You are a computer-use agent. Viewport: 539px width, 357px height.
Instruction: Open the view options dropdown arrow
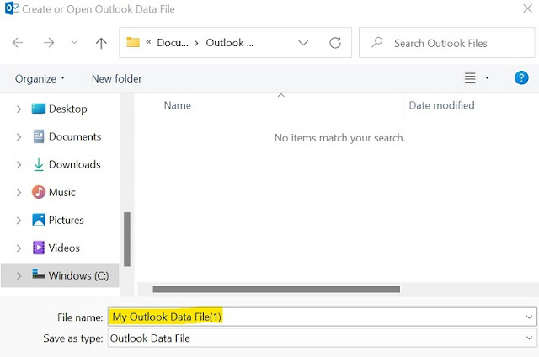(487, 78)
